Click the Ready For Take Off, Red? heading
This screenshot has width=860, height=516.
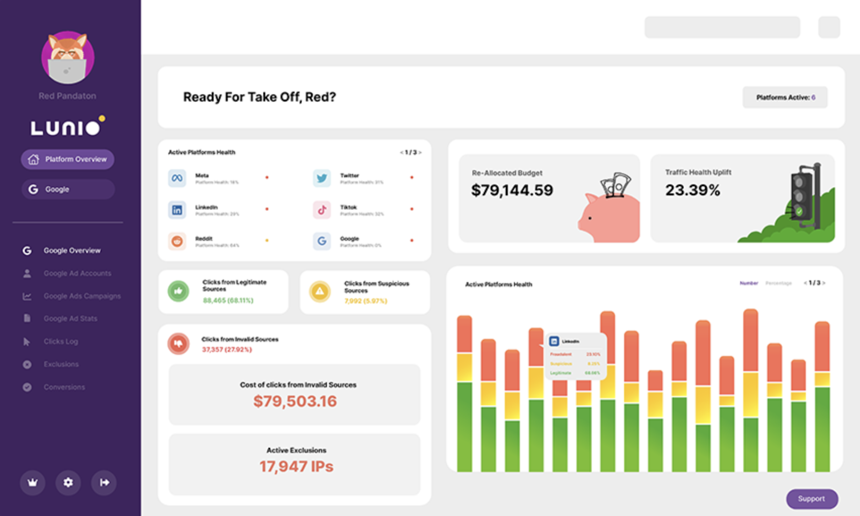tap(260, 97)
